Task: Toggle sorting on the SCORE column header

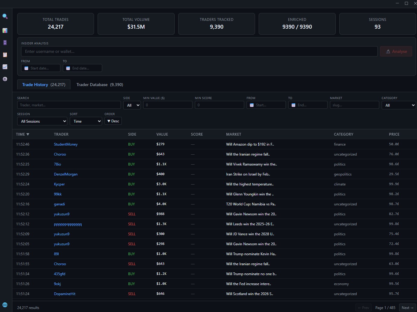Action: (x=197, y=134)
